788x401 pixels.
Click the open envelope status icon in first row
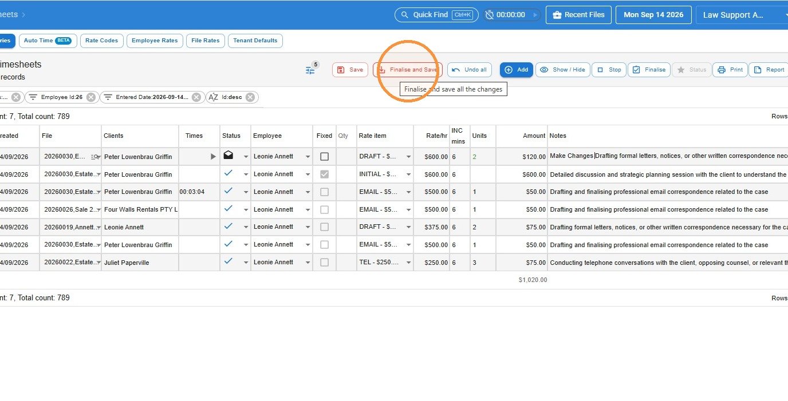228,155
